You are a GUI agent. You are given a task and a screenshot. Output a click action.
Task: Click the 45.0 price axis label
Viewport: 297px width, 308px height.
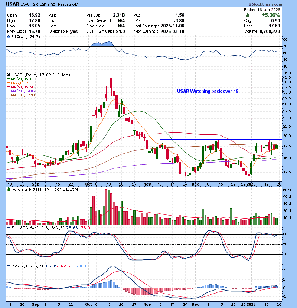(x=287, y=73)
